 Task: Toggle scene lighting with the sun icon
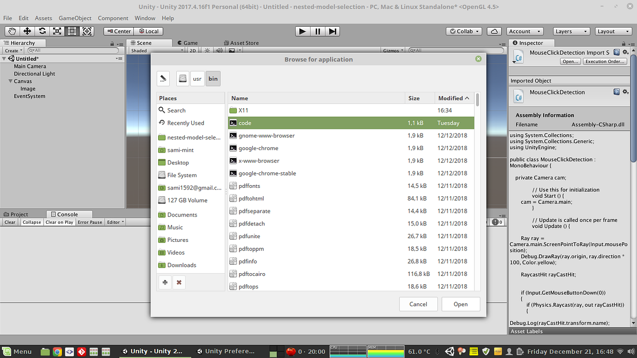click(x=206, y=50)
